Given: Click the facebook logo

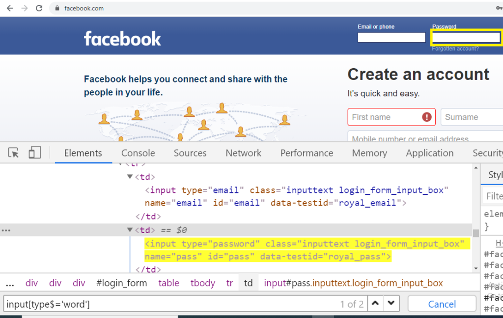Looking at the screenshot, I should tap(122, 39).
